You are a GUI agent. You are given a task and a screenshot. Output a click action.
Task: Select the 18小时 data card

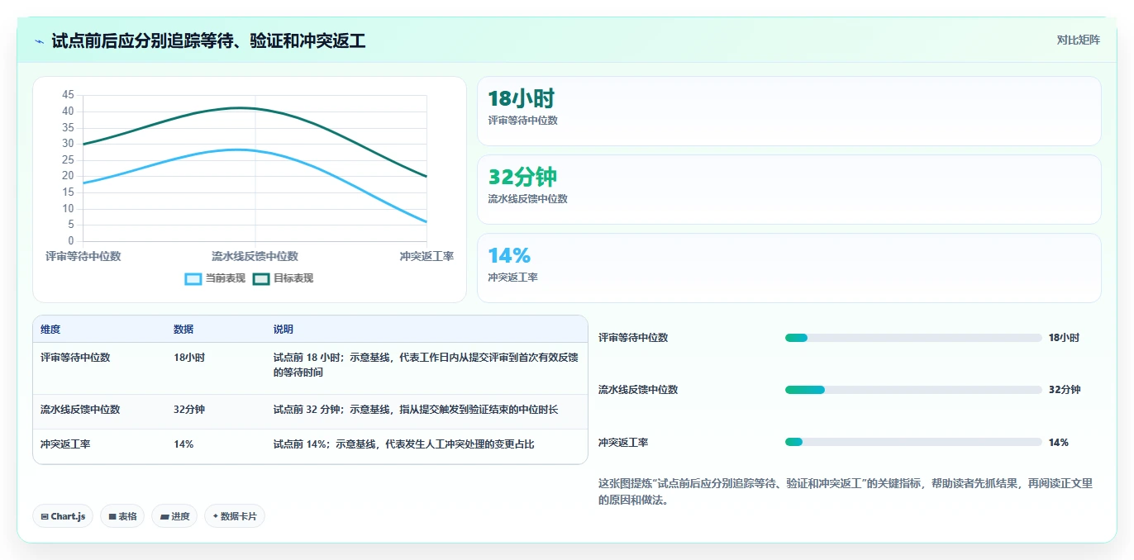pyautogui.click(x=789, y=111)
